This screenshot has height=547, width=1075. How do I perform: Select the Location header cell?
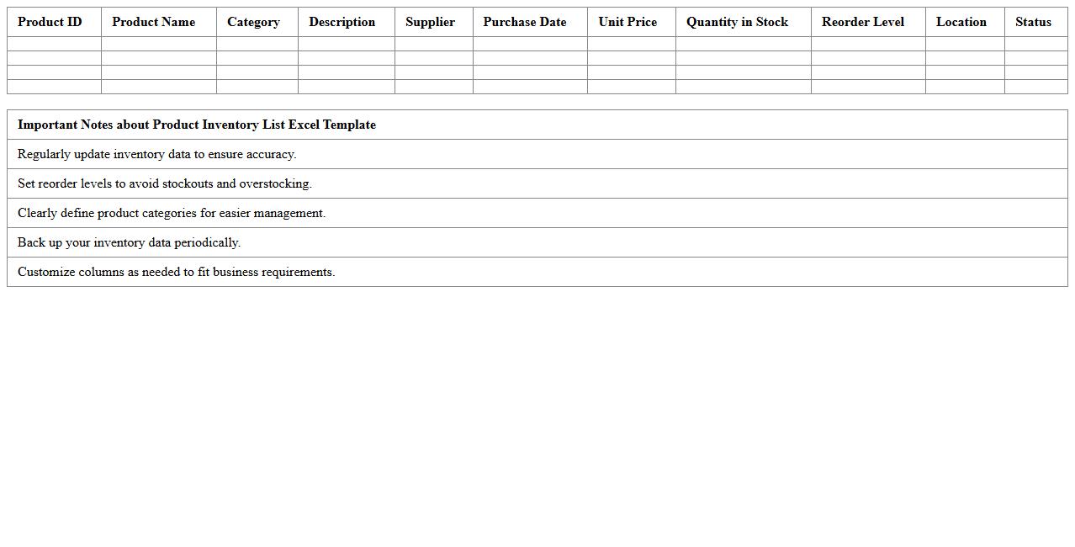[x=961, y=22]
